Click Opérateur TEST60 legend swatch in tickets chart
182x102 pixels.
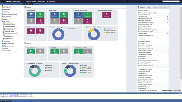pyautogui.click(x=105, y=32)
